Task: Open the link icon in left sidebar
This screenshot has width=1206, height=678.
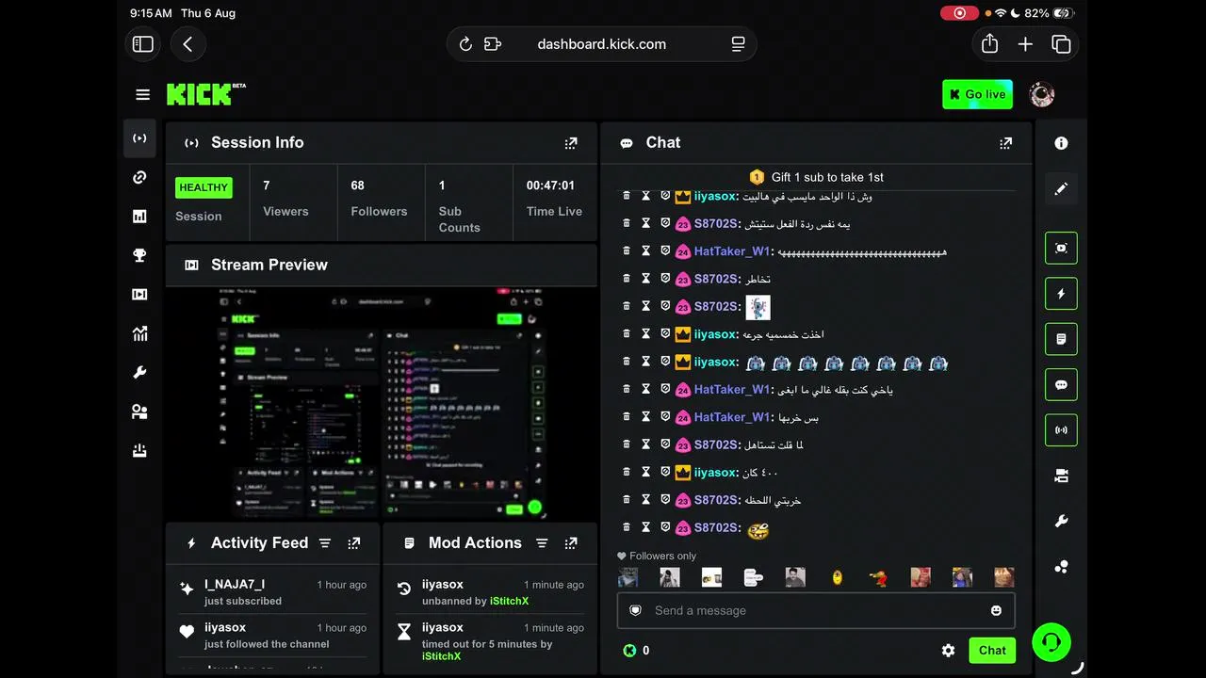Action: click(139, 177)
